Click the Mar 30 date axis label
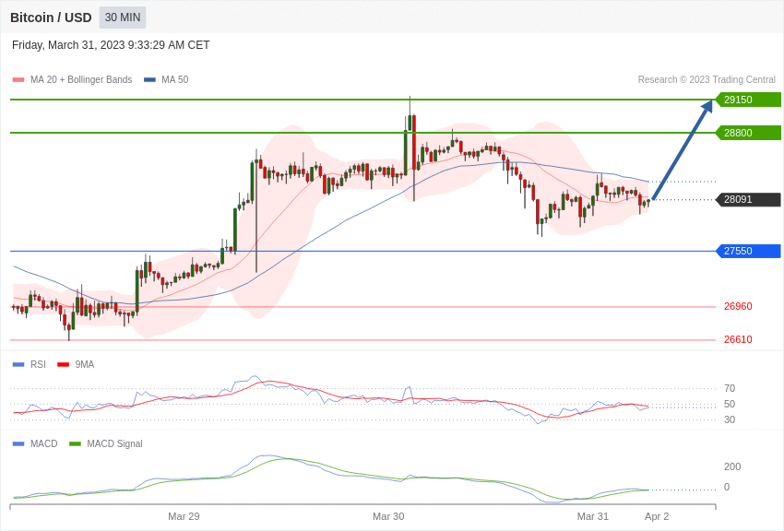The height and width of the screenshot is (531, 784). [x=388, y=516]
